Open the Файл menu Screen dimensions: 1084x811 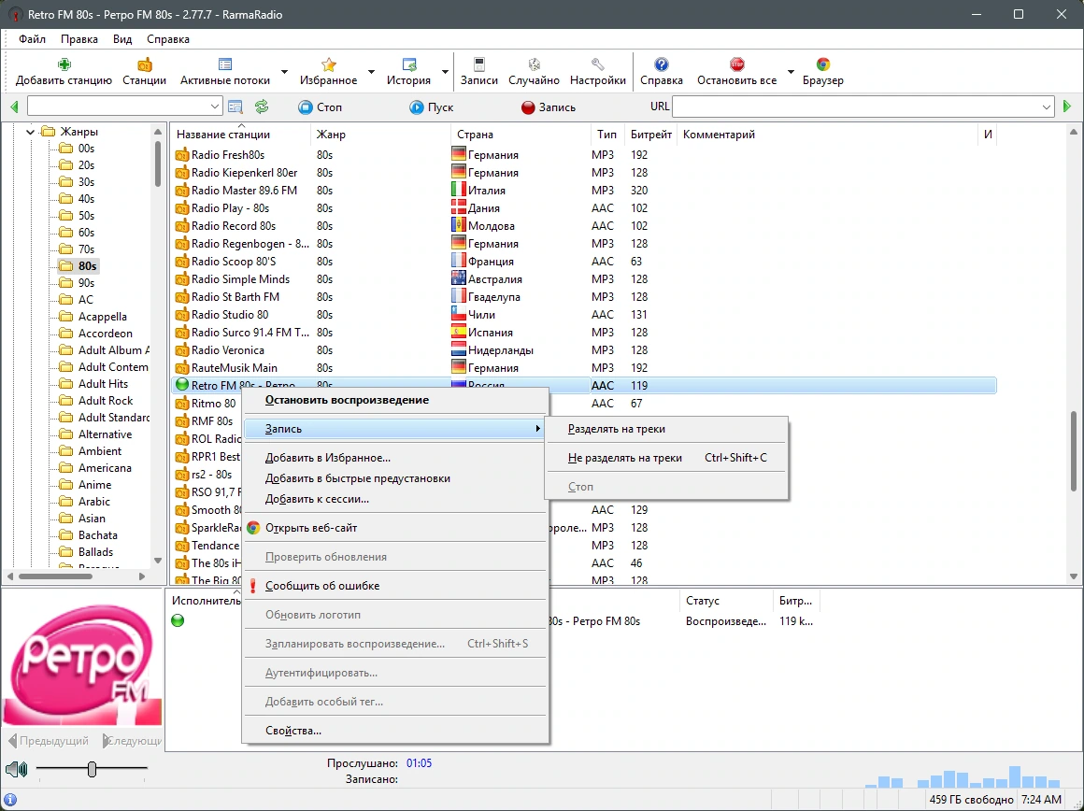tap(32, 38)
